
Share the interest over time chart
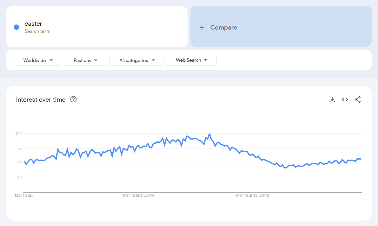click(x=357, y=99)
